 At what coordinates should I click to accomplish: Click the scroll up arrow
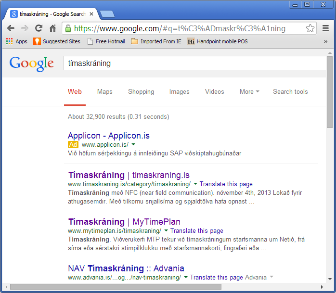330,53
